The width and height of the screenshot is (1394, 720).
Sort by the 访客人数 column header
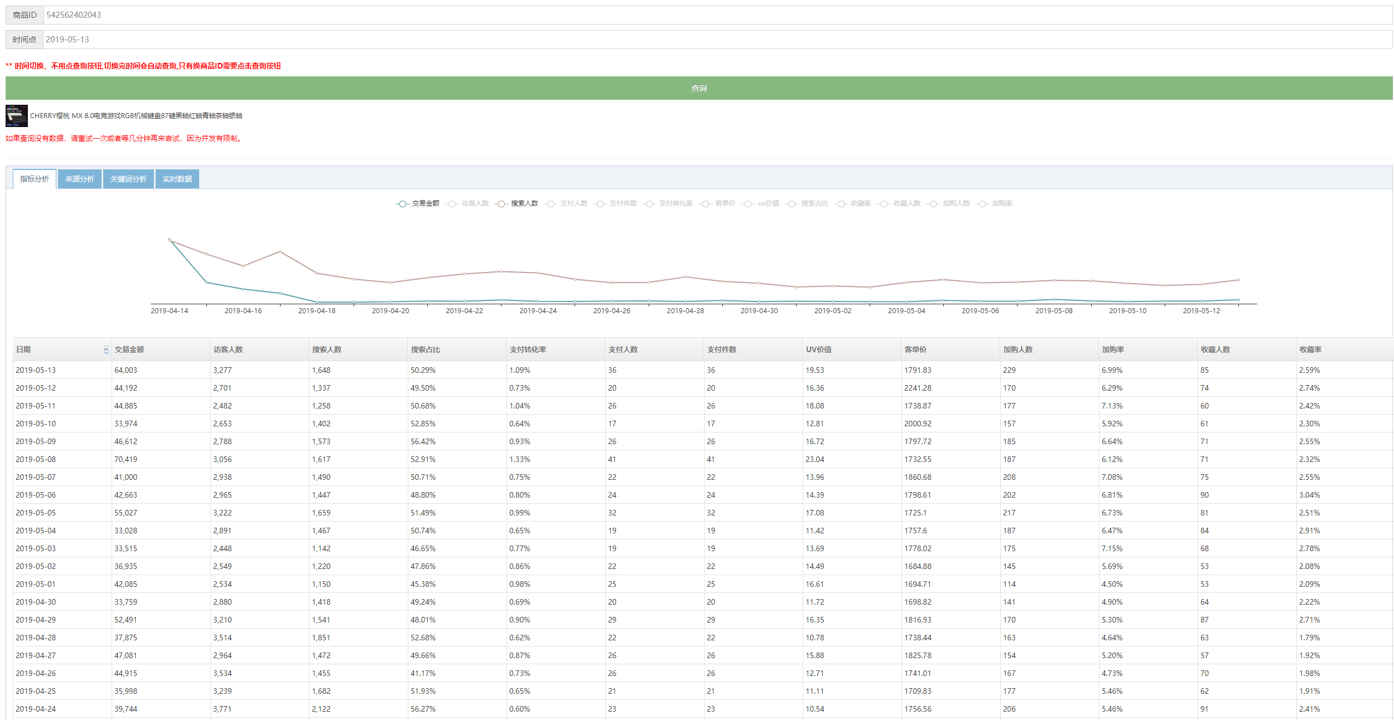click(259, 349)
